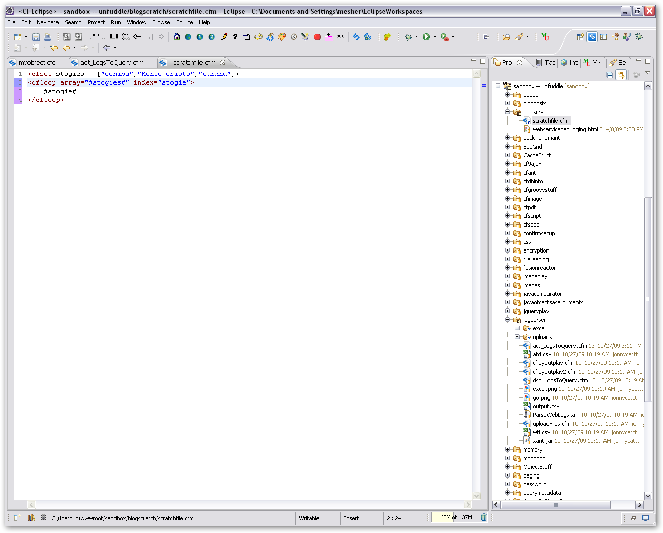Expand the adobe folder
663x533 pixels.
point(507,95)
